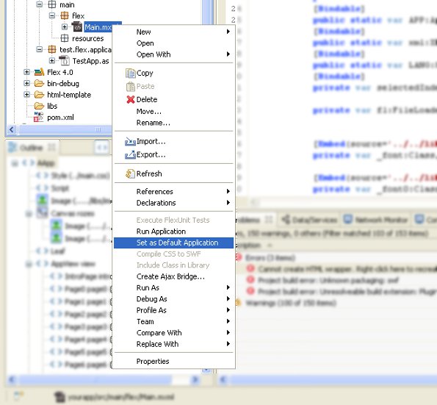This screenshot has width=437, height=405.
Task: Click the package explorer horizontal scrollbar thumb
Action: click(x=65, y=129)
